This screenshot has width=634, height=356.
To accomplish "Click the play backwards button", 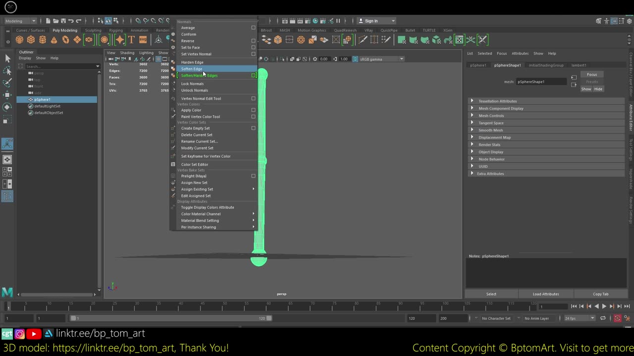I will tap(596, 307).
